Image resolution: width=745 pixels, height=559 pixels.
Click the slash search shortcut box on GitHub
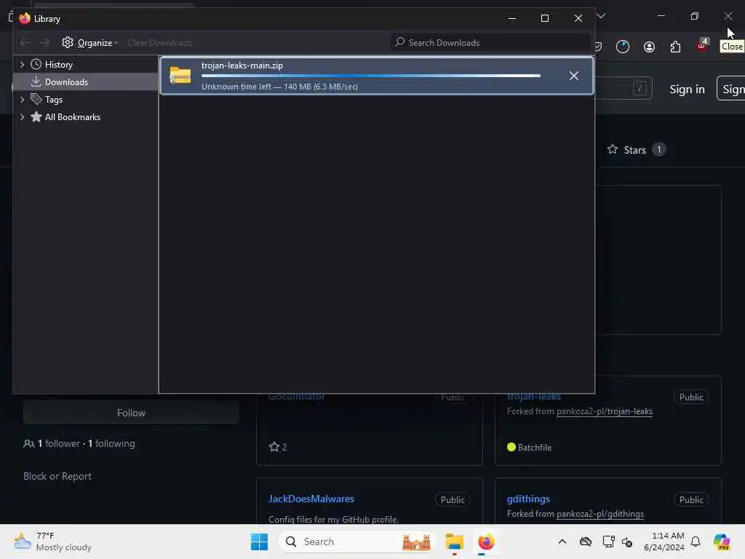(x=640, y=88)
